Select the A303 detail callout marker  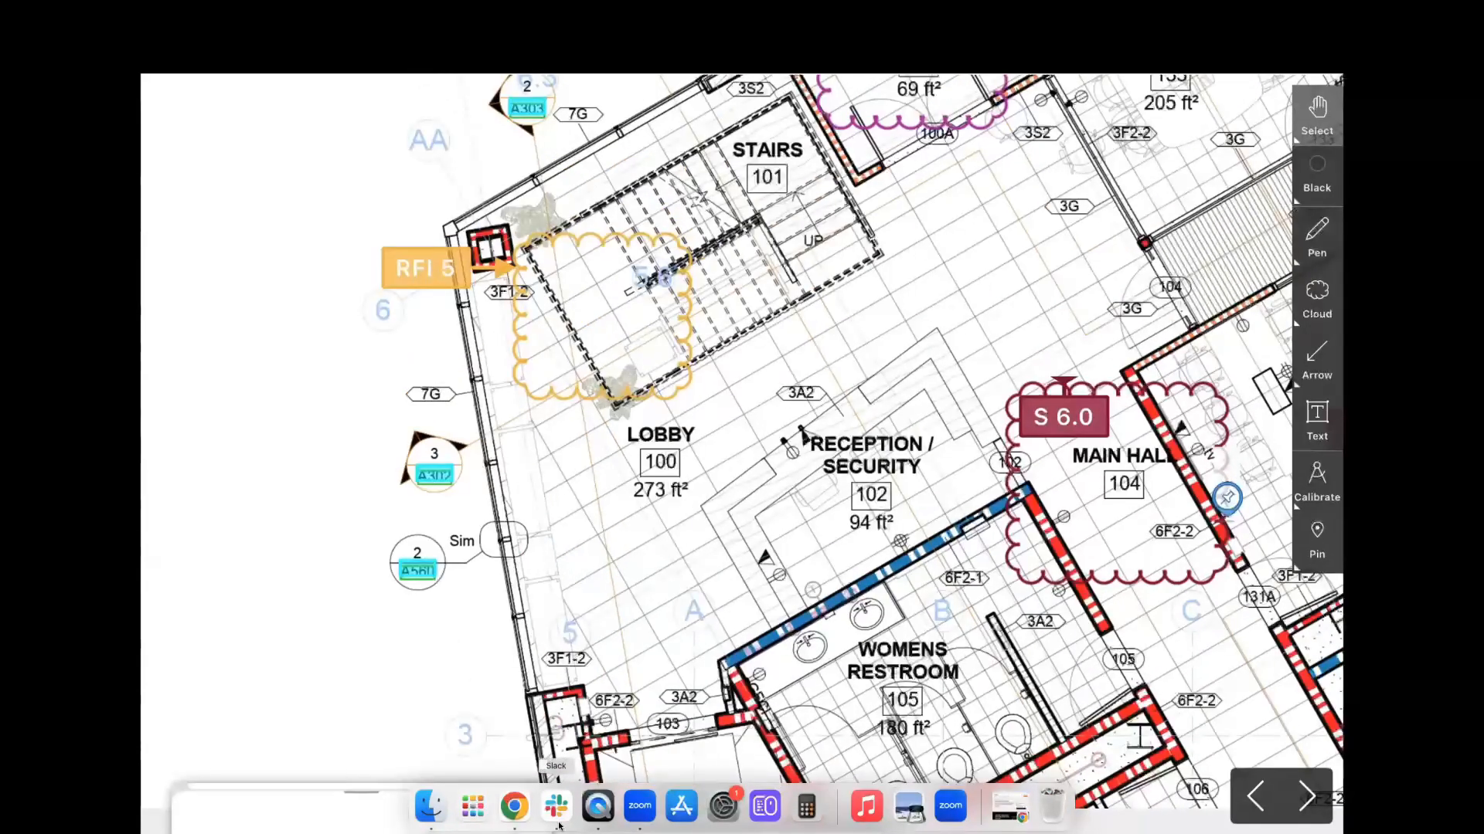point(526,107)
